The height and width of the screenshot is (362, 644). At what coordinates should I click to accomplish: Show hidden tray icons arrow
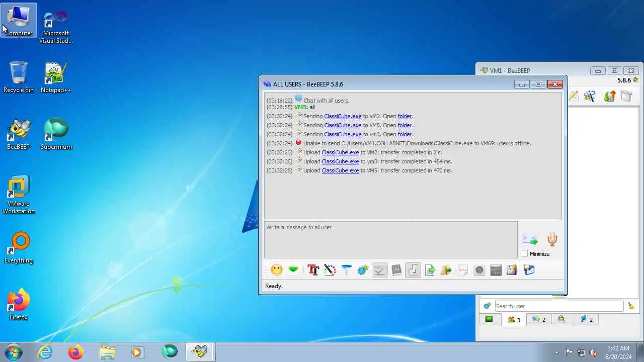point(556,352)
